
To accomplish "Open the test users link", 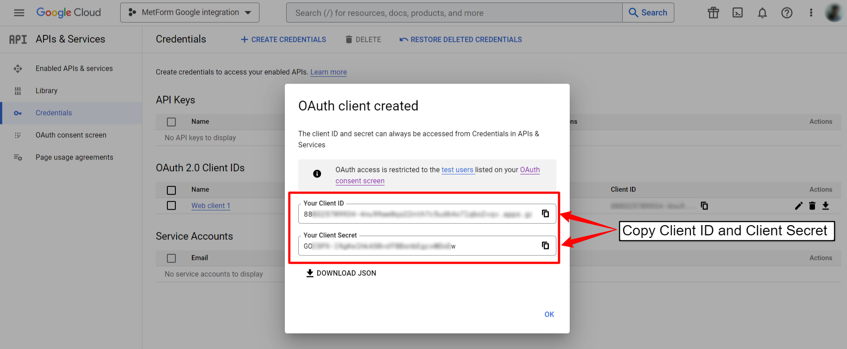I will tap(458, 170).
